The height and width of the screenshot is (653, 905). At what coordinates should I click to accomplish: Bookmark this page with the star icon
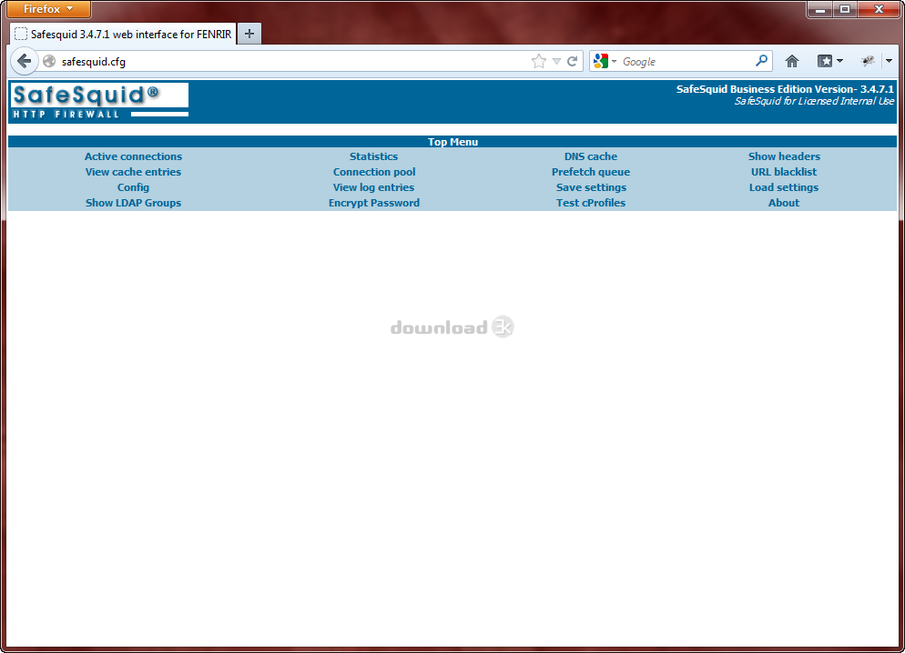[x=538, y=61]
